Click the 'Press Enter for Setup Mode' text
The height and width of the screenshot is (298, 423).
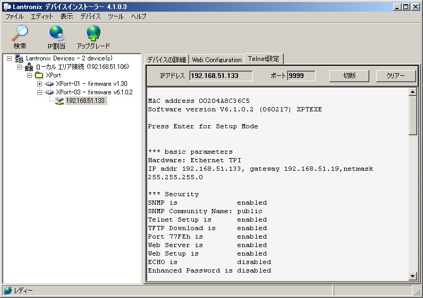(203, 127)
